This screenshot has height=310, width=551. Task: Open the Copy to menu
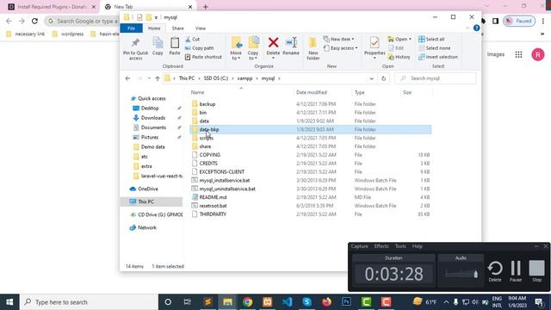click(x=253, y=48)
